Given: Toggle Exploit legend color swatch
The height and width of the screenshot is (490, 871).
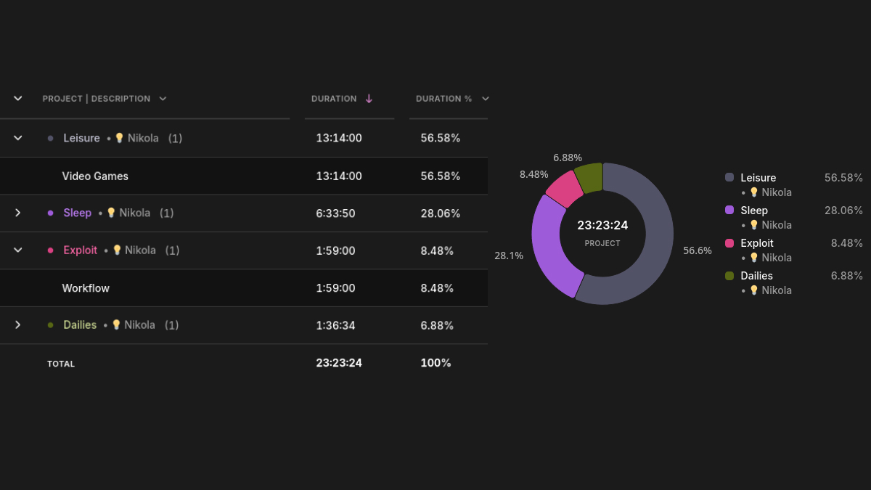Looking at the screenshot, I should pos(729,242).
